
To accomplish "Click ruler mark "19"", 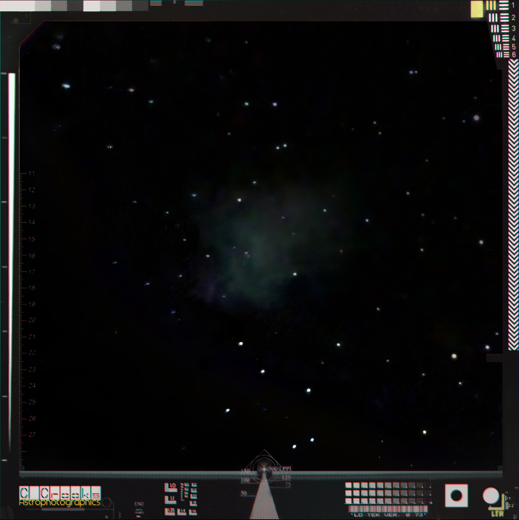I will tap(32, 304).
